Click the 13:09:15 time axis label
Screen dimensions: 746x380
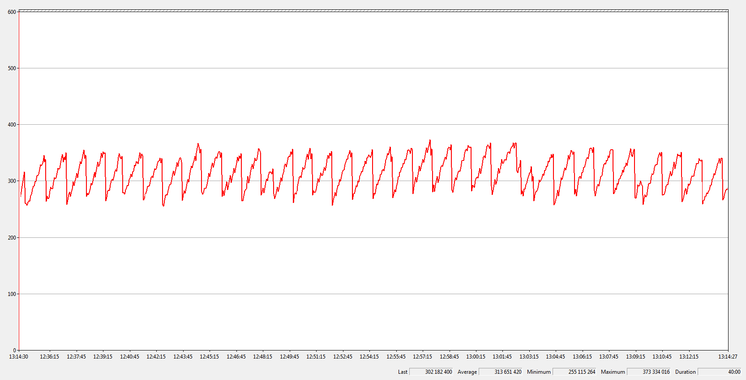coord(636,357)
